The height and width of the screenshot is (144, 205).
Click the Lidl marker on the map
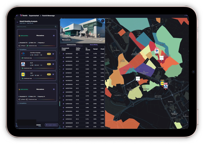coord(162,84)
